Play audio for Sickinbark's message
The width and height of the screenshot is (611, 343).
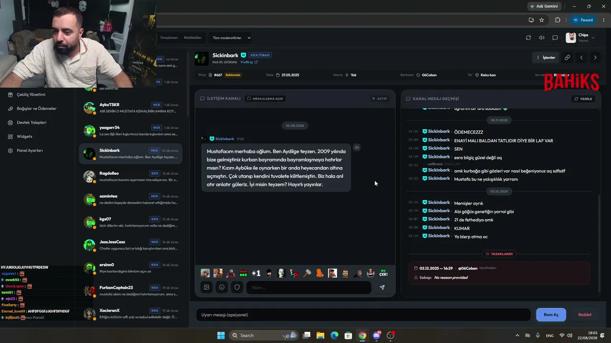pyautogui.click(x=357, y=148)
